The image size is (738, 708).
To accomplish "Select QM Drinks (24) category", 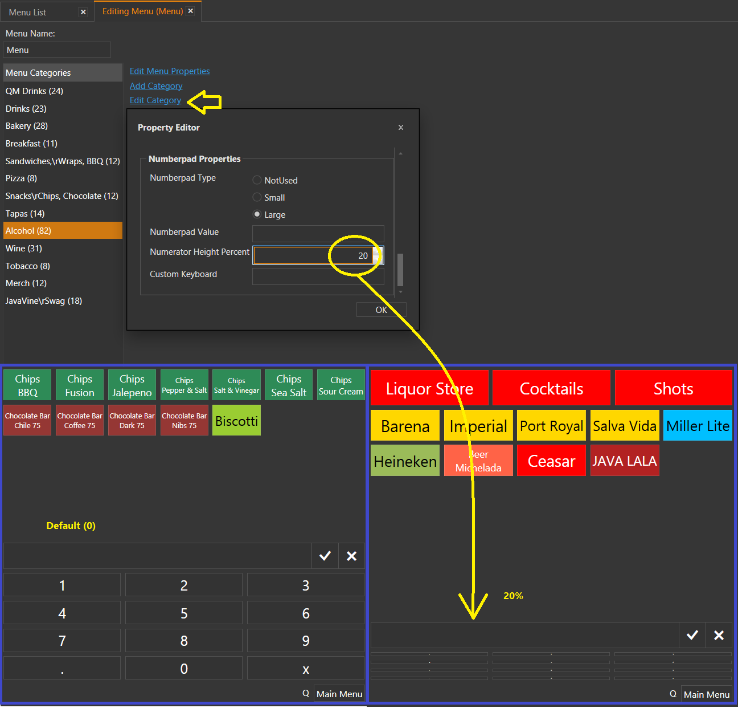I will (63, 91).
